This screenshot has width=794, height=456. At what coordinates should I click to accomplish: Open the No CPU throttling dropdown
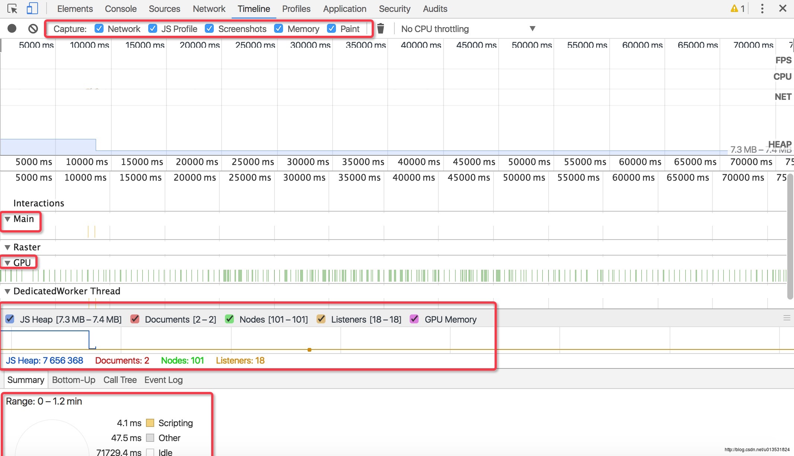[468, 29]
